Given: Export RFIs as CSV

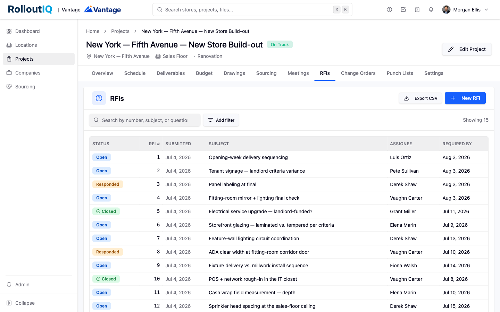Looking at the screenshot, I should [x=420, y=98].
